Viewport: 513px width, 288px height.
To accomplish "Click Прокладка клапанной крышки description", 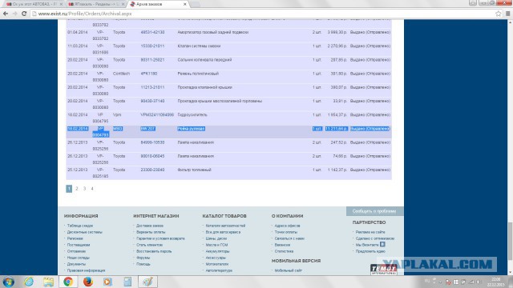I will [205, 87].
